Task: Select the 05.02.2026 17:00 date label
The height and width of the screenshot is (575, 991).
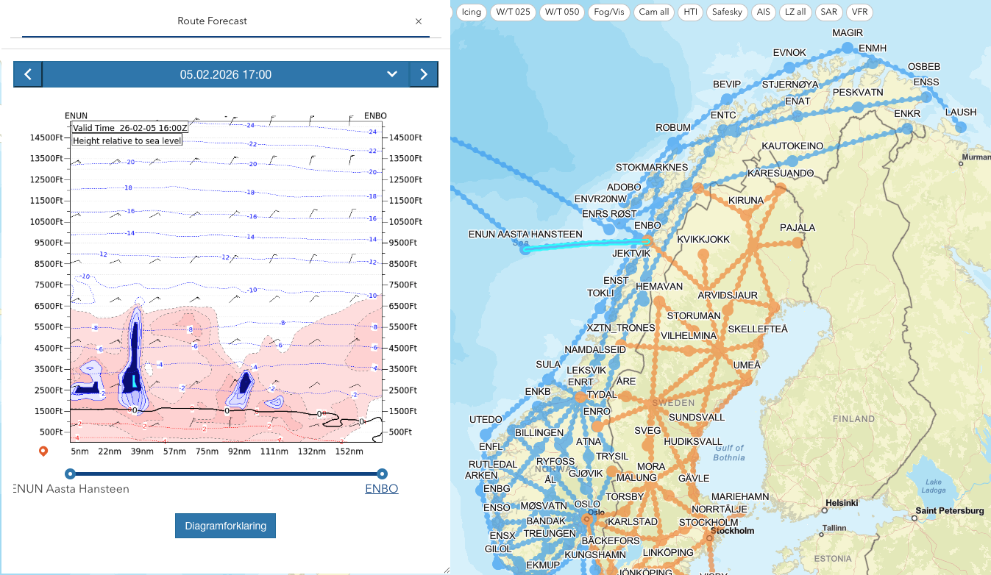Action: point(226,74)
